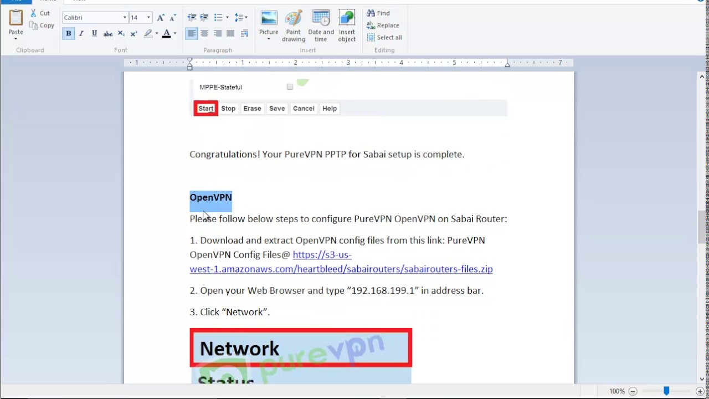The height and width of the screenshot is (399, 709).
Task: Click the Insert object icon
Action: (347, 18)
